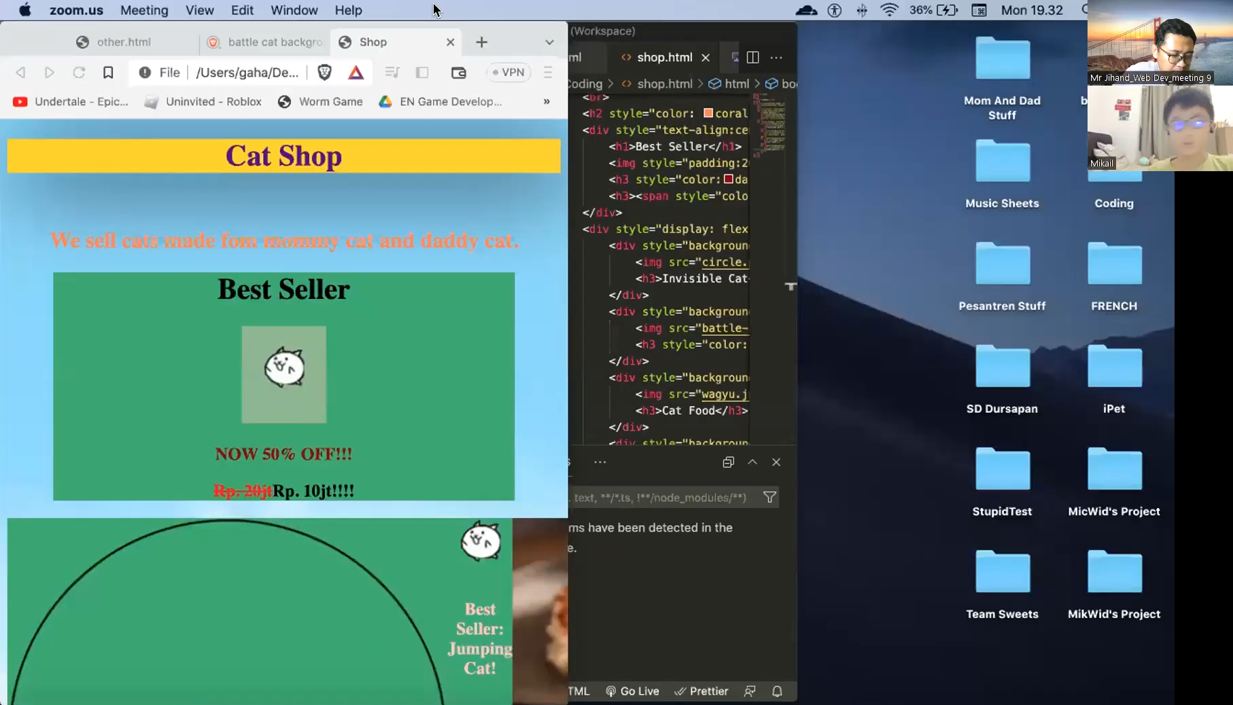Maximize the VS Code bottom panel
The image size is (1233, 705).
(x=752, y=462)
